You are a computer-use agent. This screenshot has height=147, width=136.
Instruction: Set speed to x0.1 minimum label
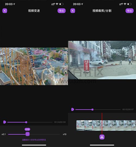click(4, 134)
